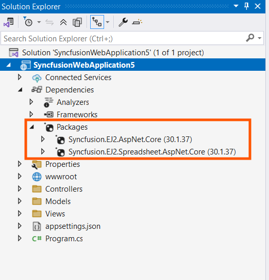The width and height of the screenshot is (269, 280).
Task: Toggle the Track Active Item view button
Action: click(97, 22)
